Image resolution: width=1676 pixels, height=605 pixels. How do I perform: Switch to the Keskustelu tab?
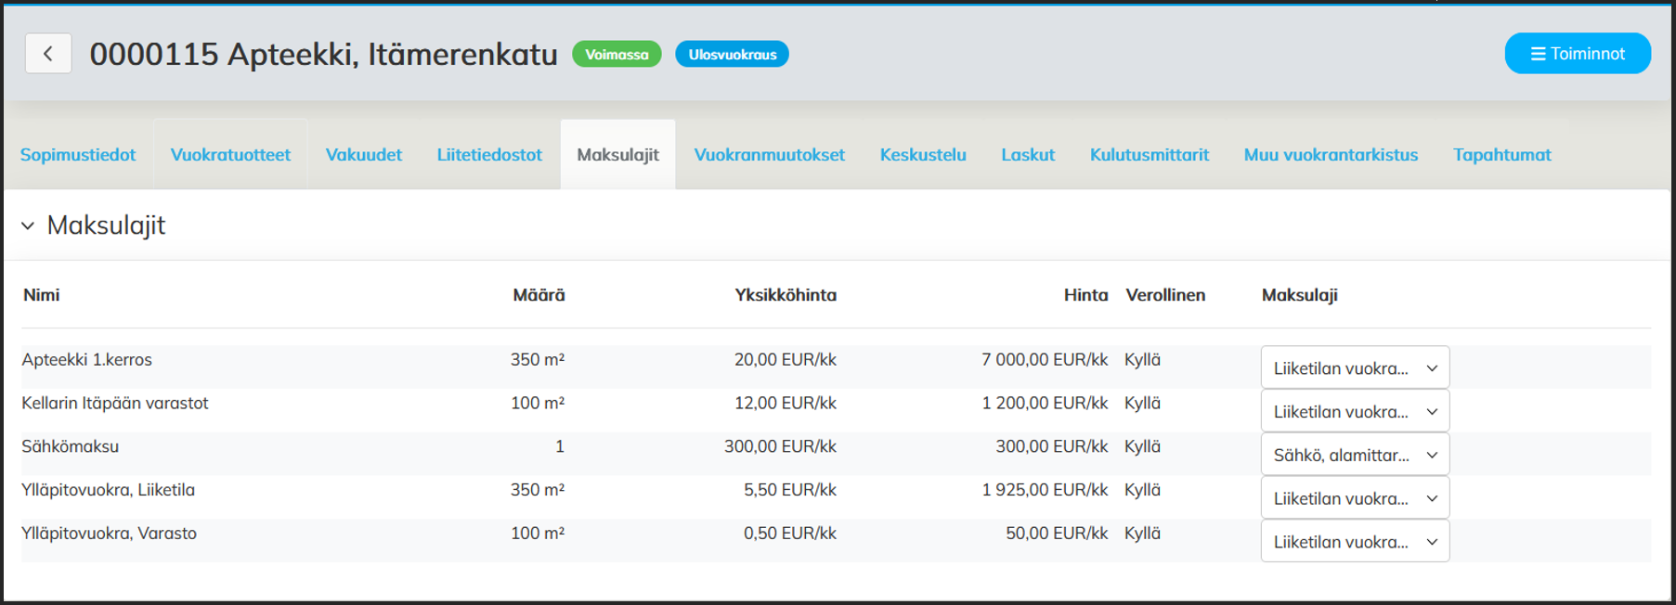[x=923, y=155]
